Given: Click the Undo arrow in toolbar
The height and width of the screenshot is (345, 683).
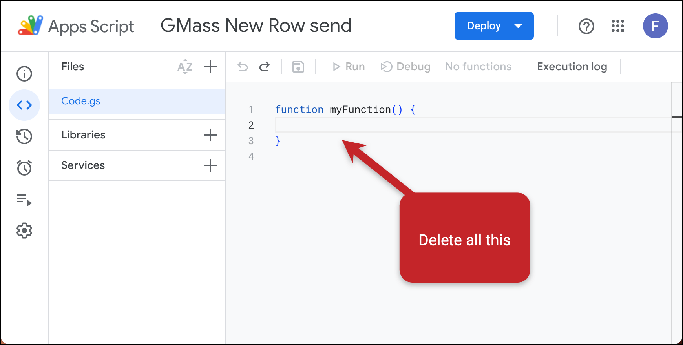Looking at the screenshot, I should click(x=243, y=67).
